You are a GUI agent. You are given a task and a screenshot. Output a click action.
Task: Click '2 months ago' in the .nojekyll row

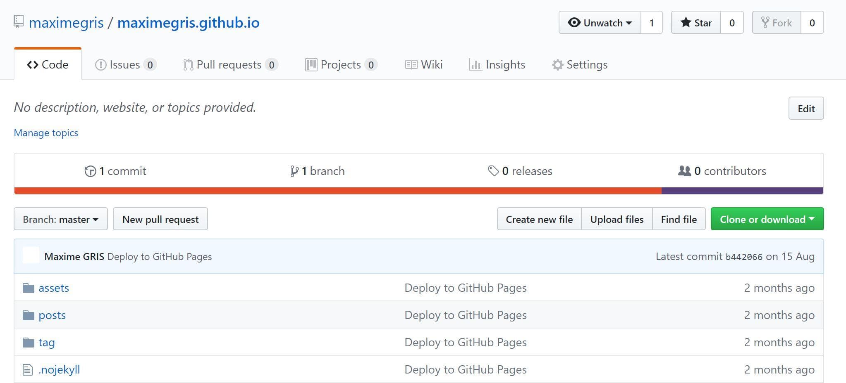pyautogui.click(x=779, y=369)
